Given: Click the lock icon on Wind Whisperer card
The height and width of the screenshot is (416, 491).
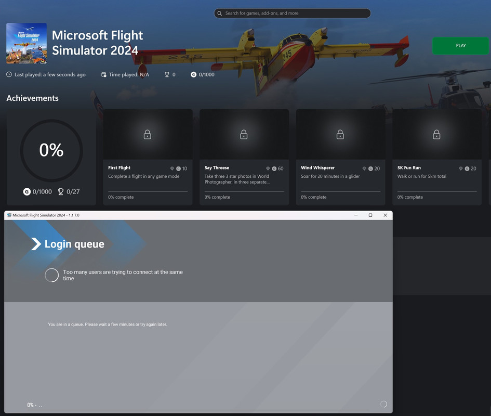Looking at the screenshot, I should (340, 135).
